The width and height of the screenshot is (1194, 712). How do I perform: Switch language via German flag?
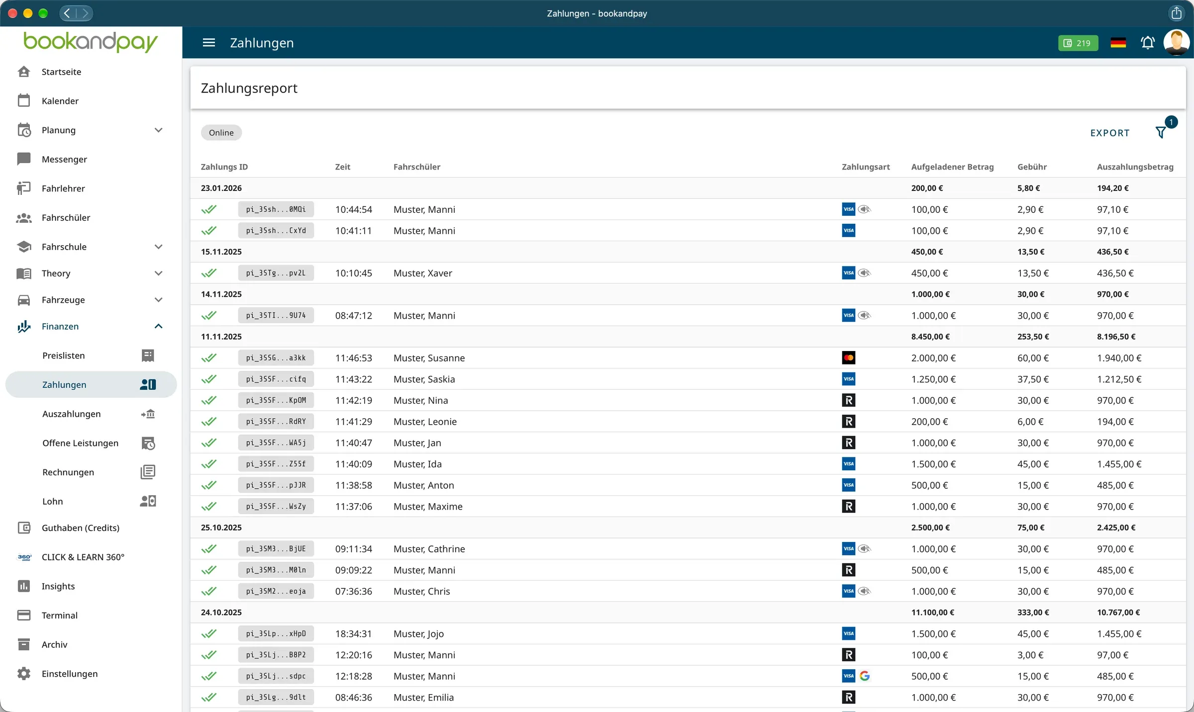[x=1118, y=43]
